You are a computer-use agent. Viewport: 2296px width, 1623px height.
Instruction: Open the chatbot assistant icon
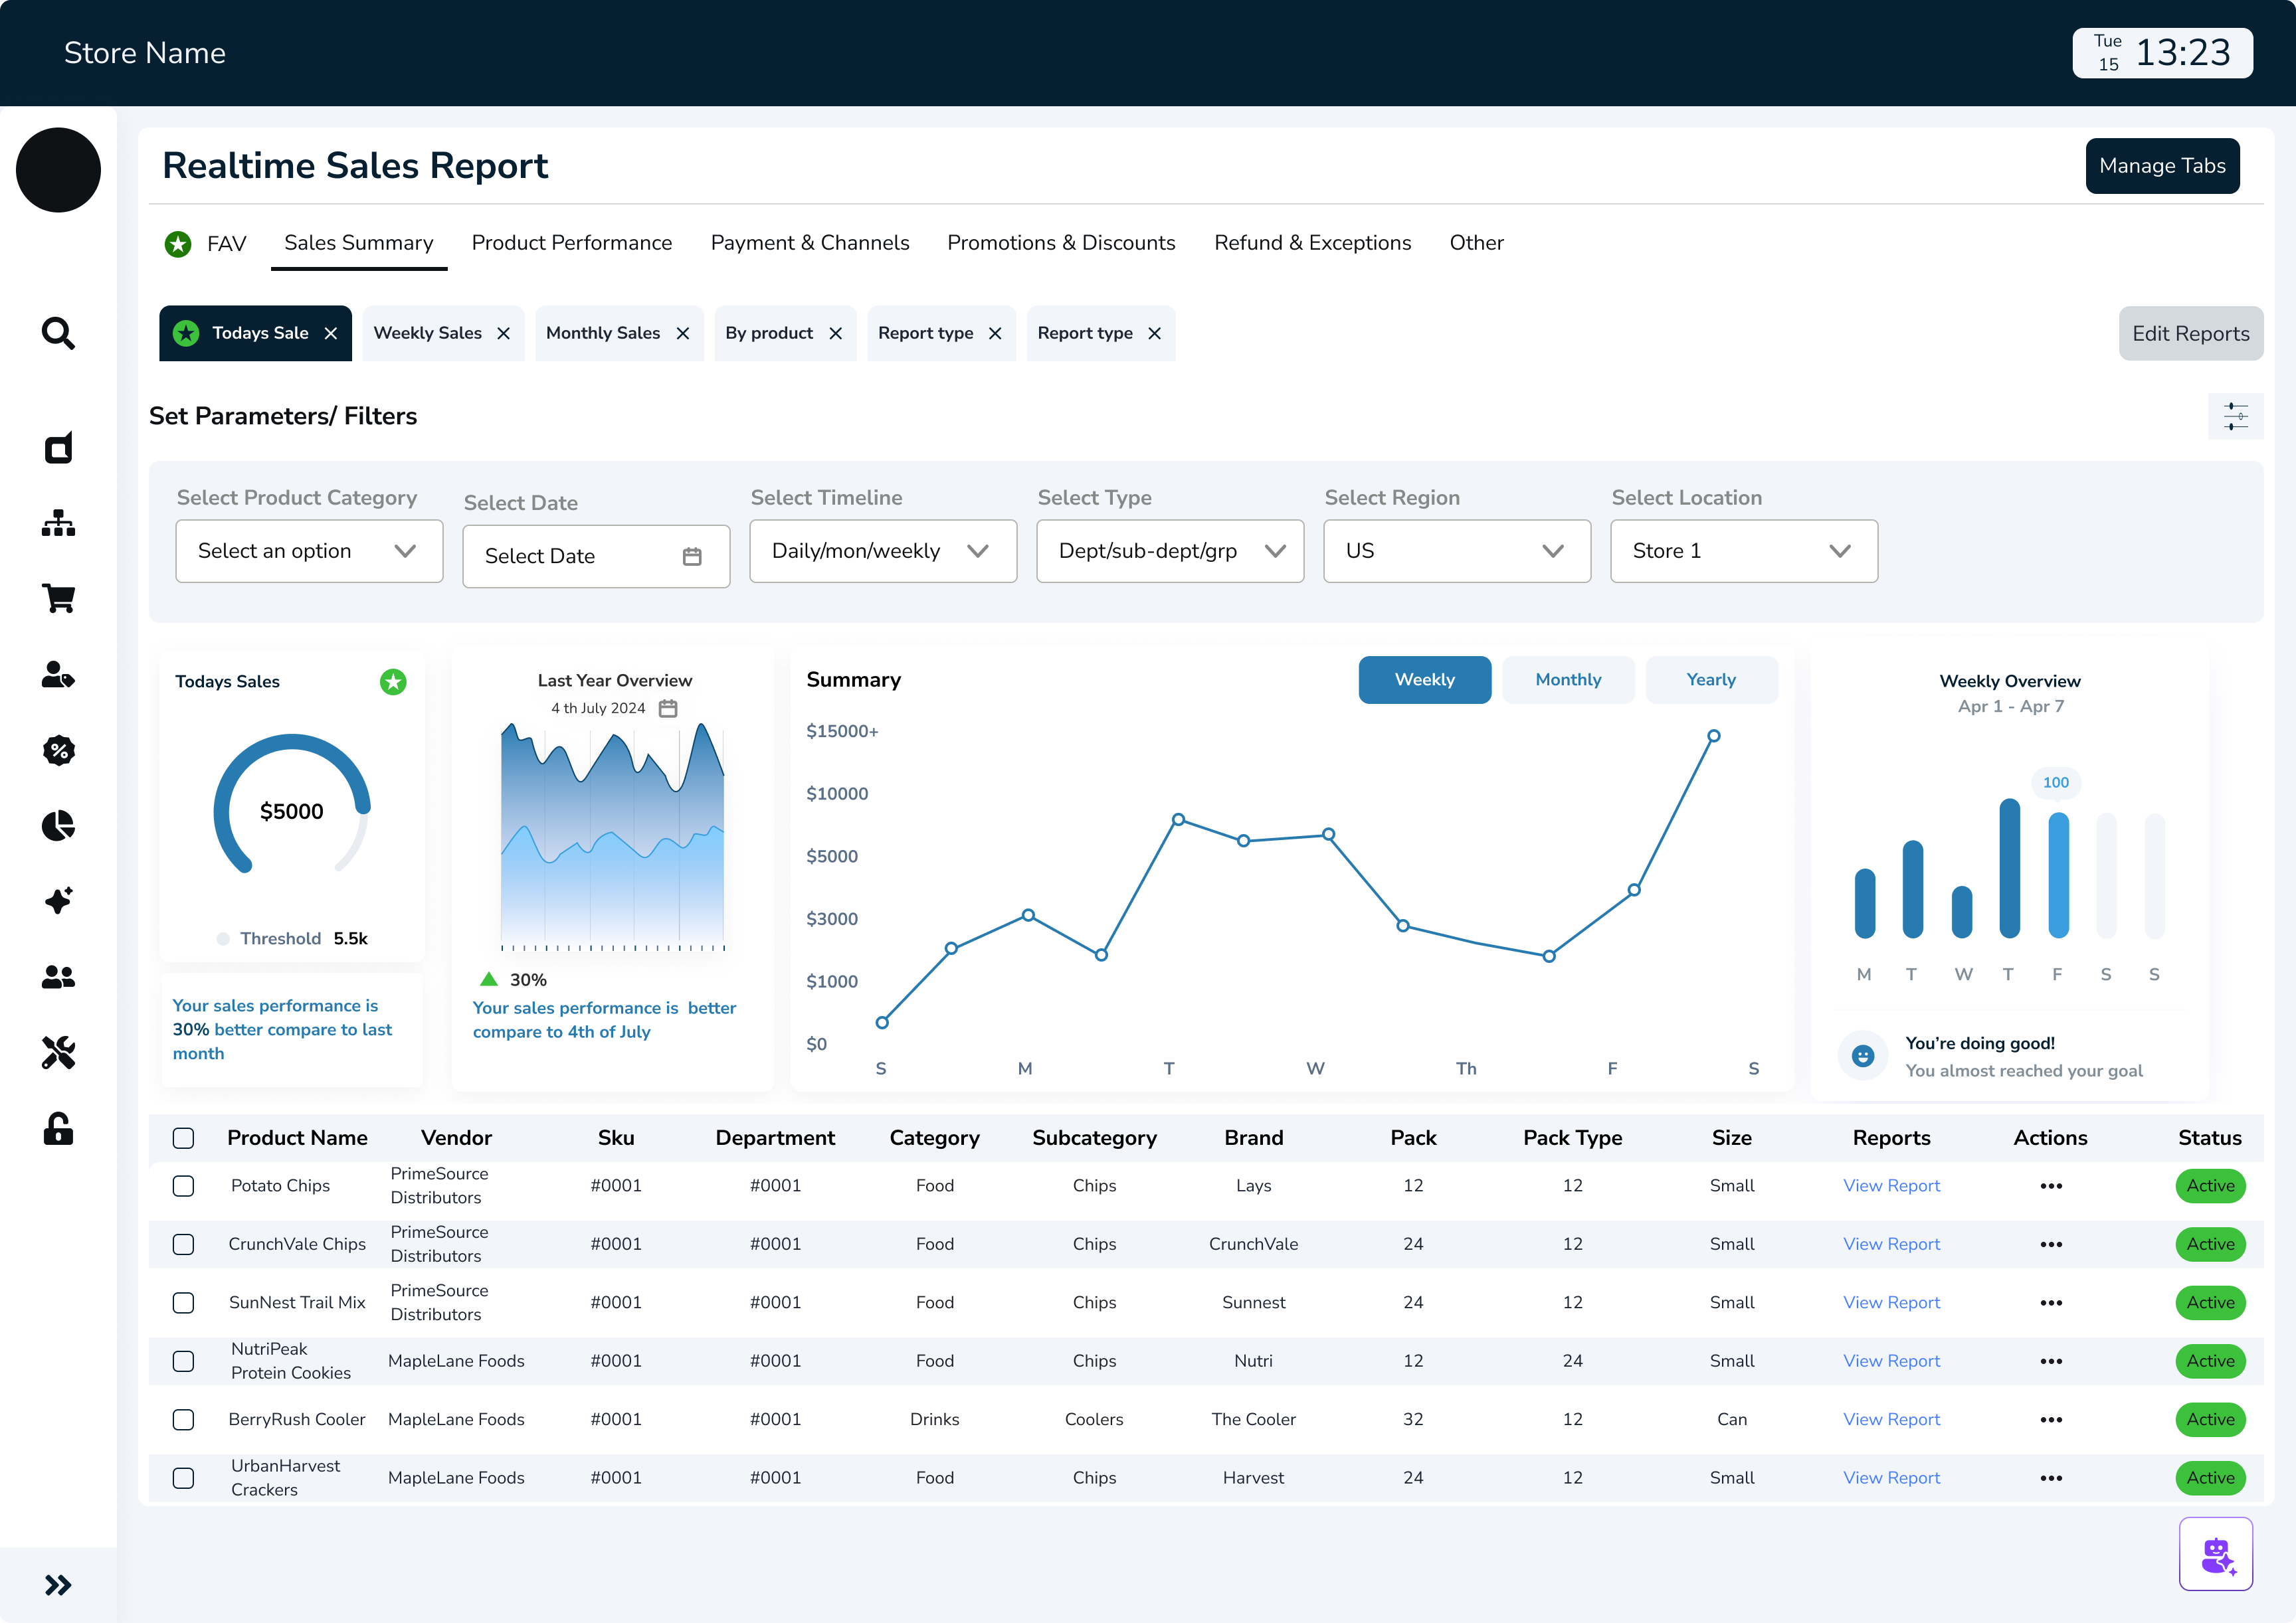click(x=2215, y=1554)
